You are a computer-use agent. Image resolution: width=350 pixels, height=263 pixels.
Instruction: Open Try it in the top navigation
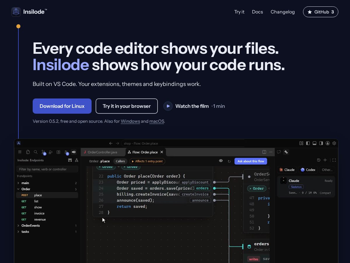pos(239,12)
